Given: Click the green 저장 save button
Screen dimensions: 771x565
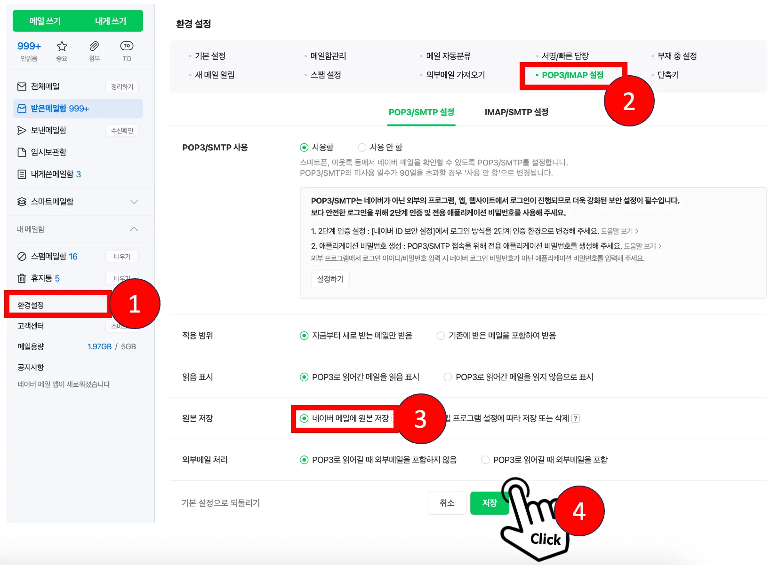Looking at the screenshot, I should click(490, 503).
